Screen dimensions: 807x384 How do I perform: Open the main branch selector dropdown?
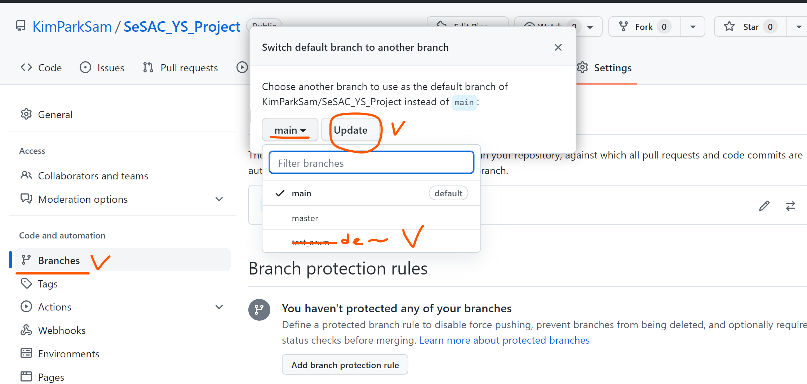[x=290, y=130]
